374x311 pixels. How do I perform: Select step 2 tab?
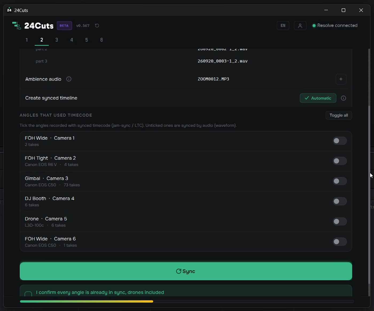(42, 40)
